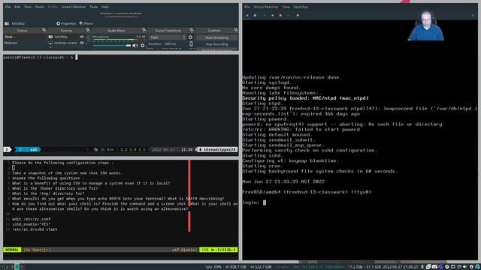Image resolution: width=481 pixels, height=270 pixels.
Task: Manage VM snapshots
Action: click(298, 15)
